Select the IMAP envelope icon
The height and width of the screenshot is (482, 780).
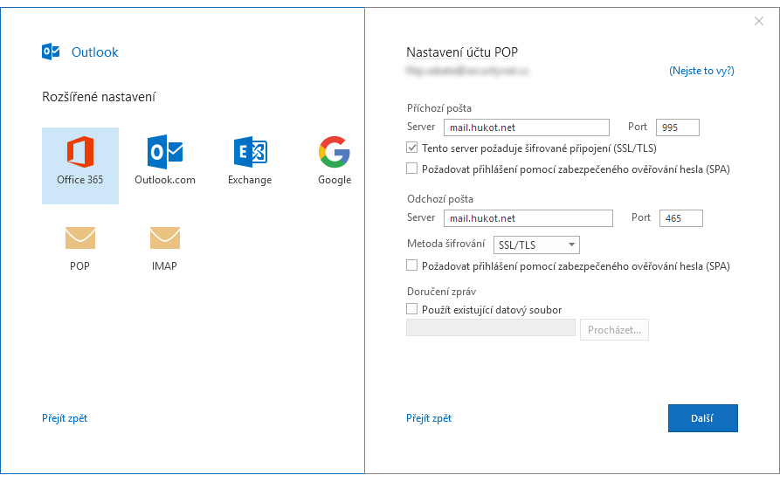(x=165, y=238)
